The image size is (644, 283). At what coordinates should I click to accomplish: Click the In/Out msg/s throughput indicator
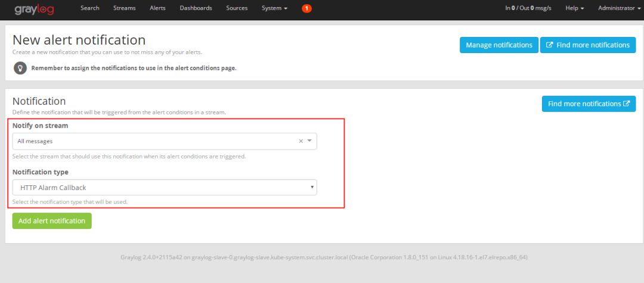[x=528, y=8]
